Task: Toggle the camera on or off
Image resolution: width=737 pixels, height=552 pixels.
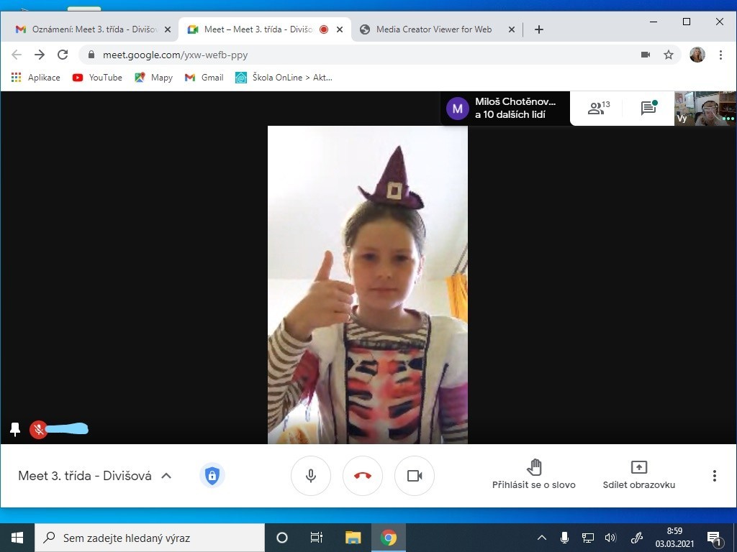Action: 415,476
